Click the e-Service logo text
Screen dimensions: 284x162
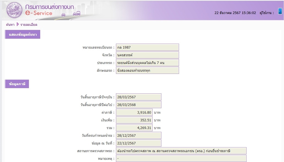39,13
